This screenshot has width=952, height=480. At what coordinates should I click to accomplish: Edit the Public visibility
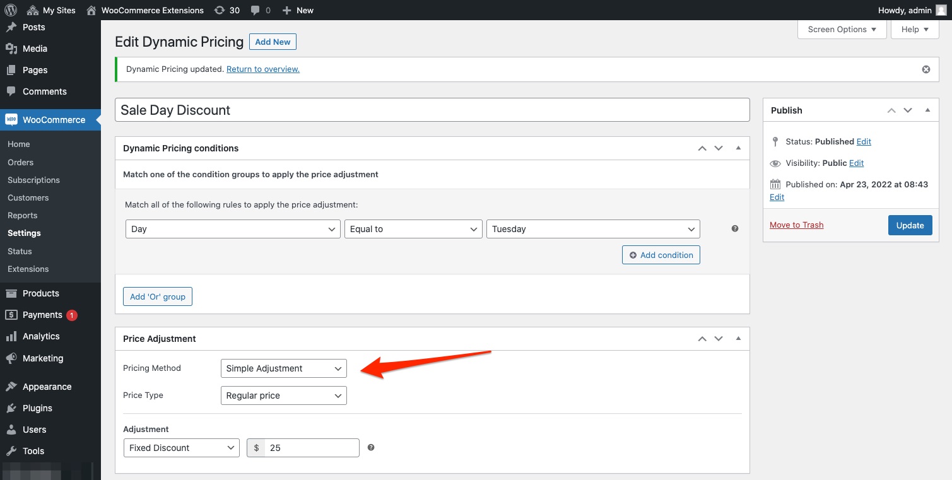856,163
